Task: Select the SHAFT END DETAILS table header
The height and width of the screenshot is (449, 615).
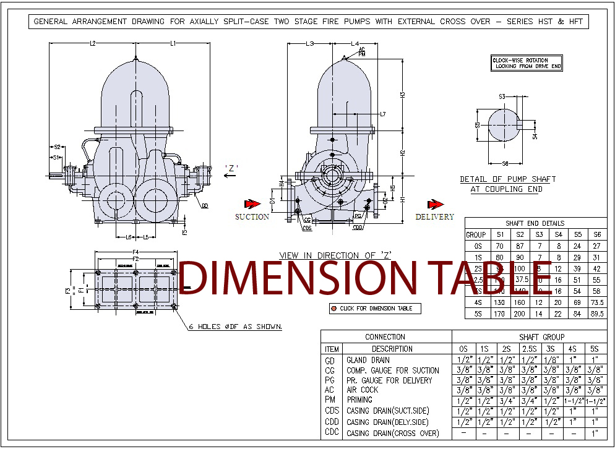Action: click(x=535, y=223)
